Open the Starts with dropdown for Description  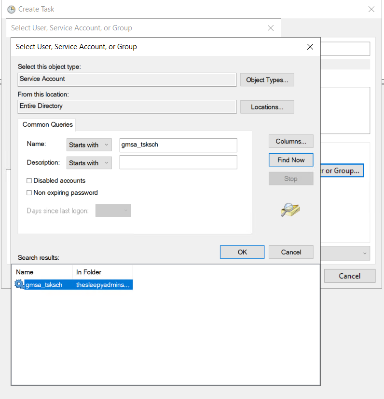pyautogui.click(x=89, y=163)
